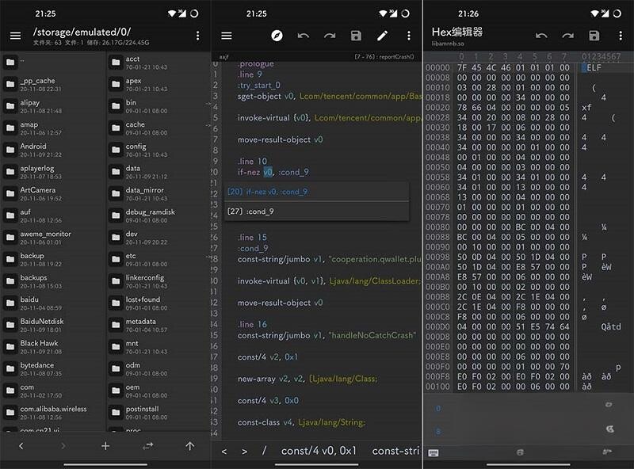Open the Black Hawk folder

(52, 346)
